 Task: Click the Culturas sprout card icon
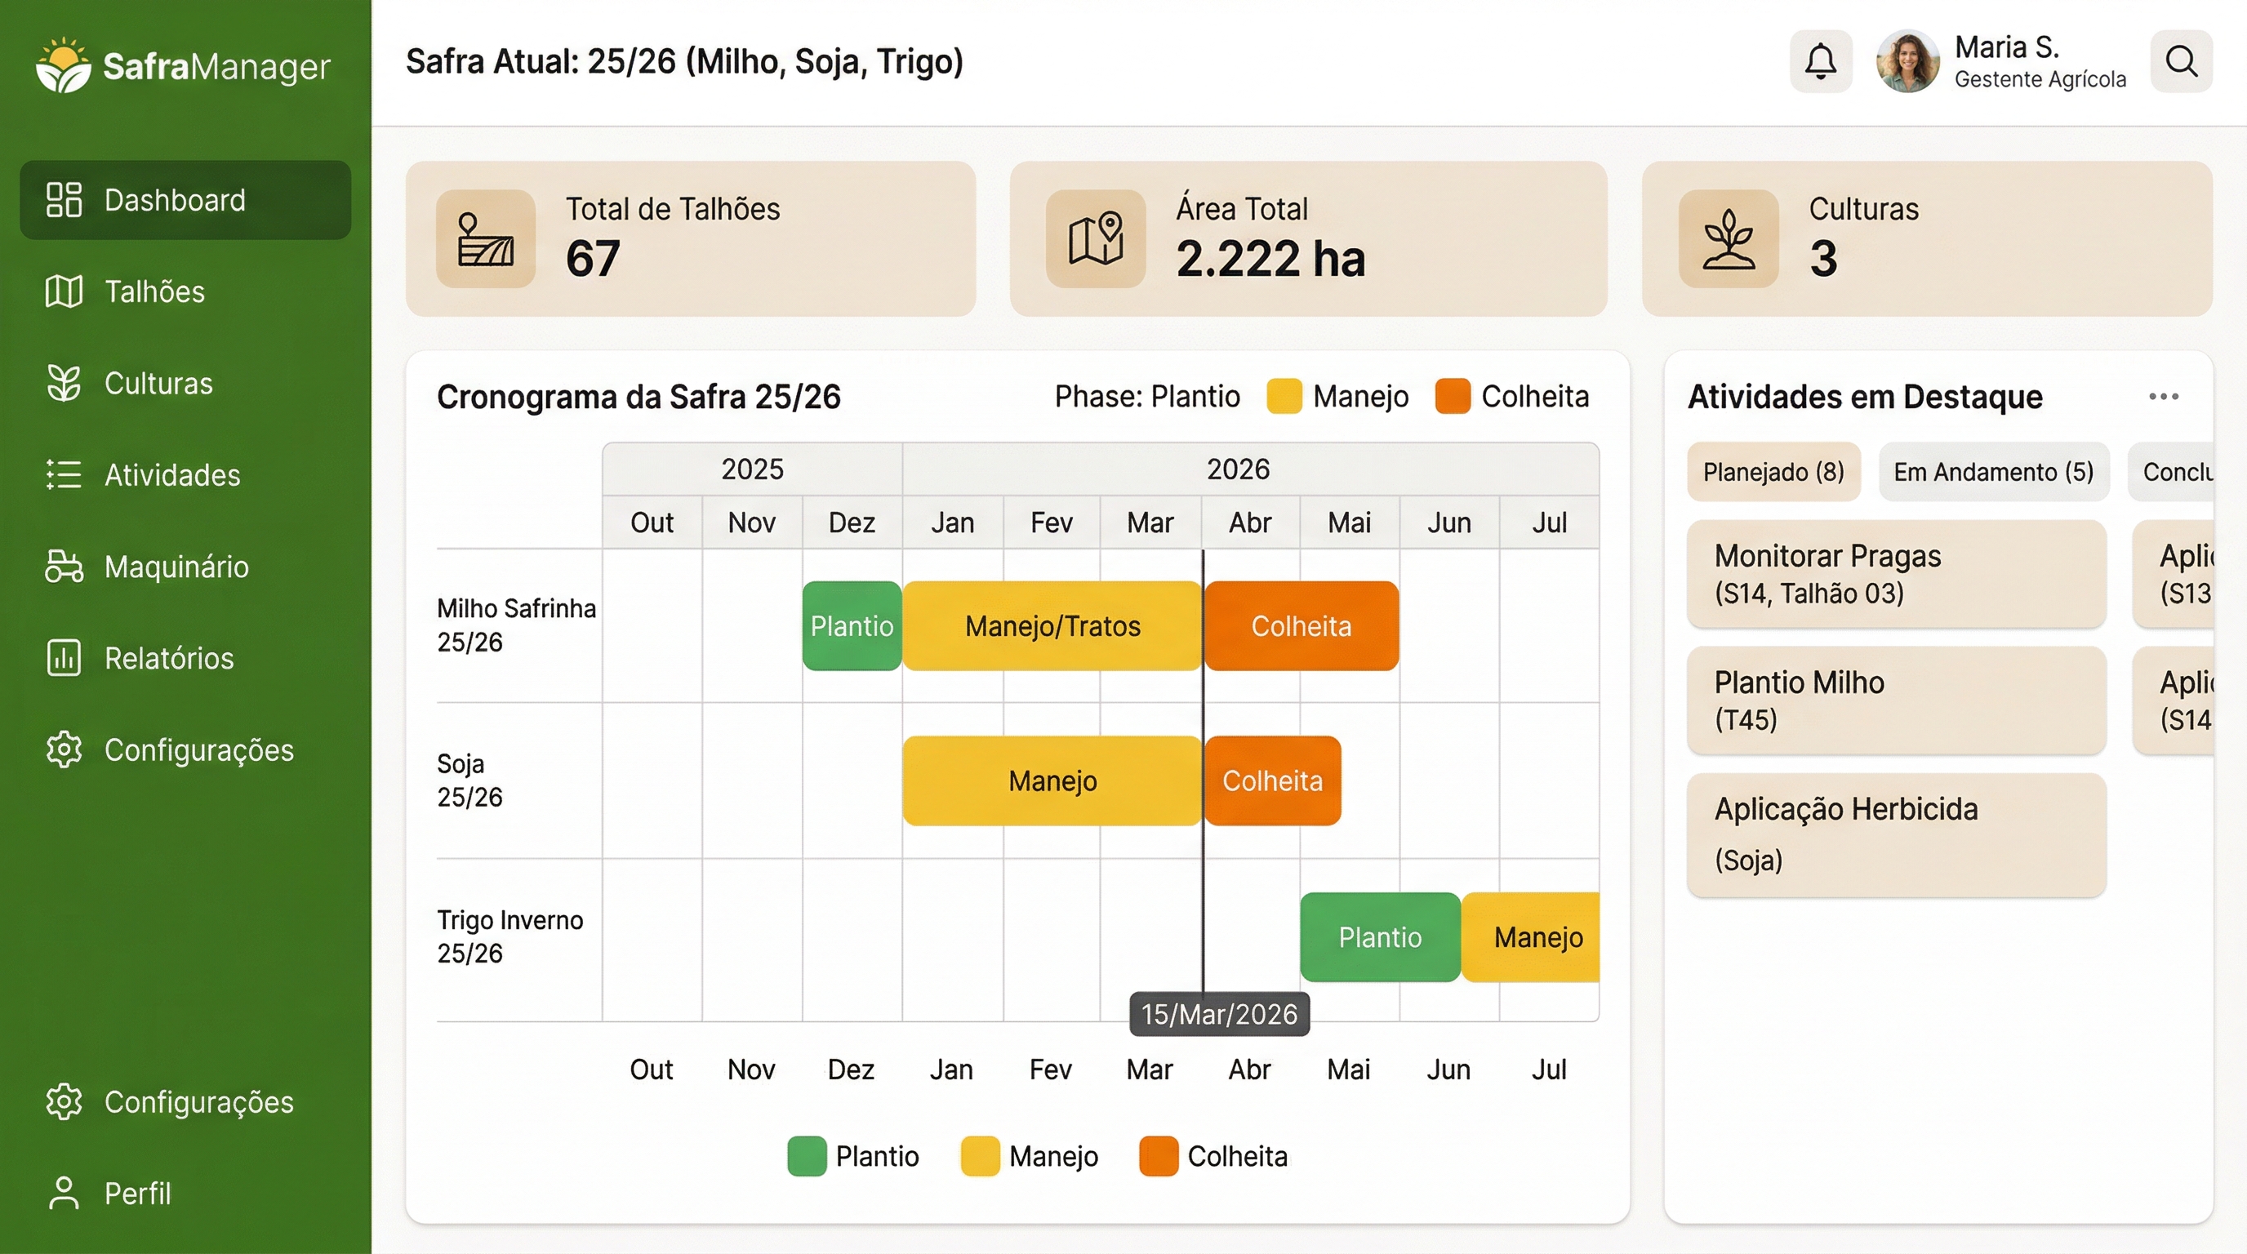[1728, 239]
